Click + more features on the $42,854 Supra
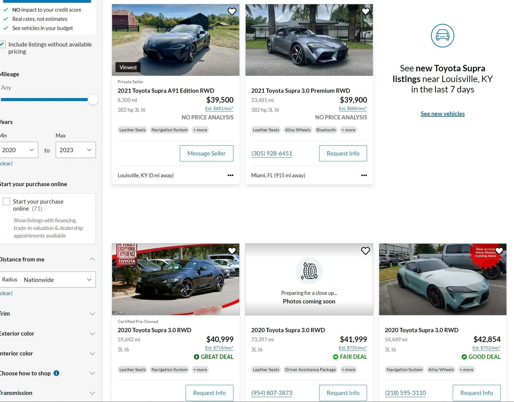The width and height of the screenshot is (514, 402). (x=467, y=370)
